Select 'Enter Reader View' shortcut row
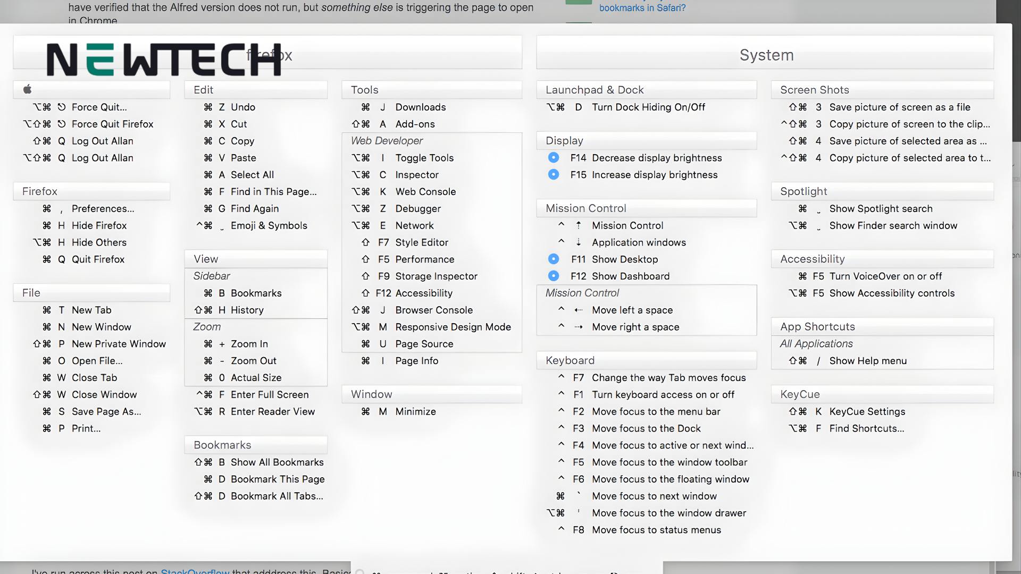The height and width of the screenshot is (574, 1021). [x=256, y=411]
